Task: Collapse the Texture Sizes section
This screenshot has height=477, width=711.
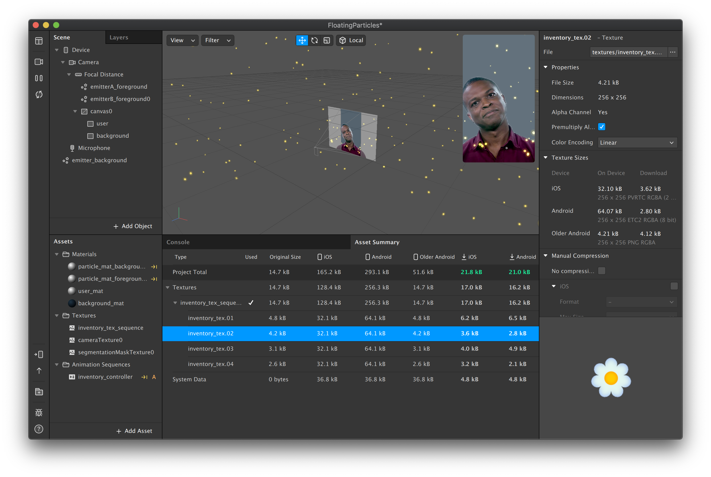Action: [546, 158]
